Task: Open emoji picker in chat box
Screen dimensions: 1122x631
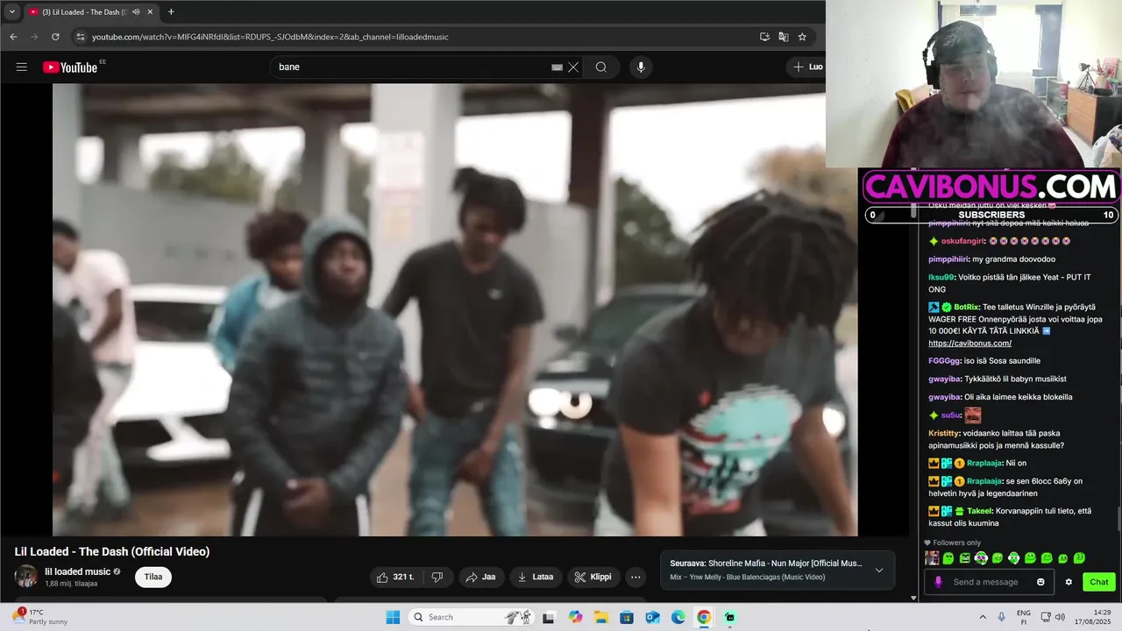Action: (x=1040, y=582)
